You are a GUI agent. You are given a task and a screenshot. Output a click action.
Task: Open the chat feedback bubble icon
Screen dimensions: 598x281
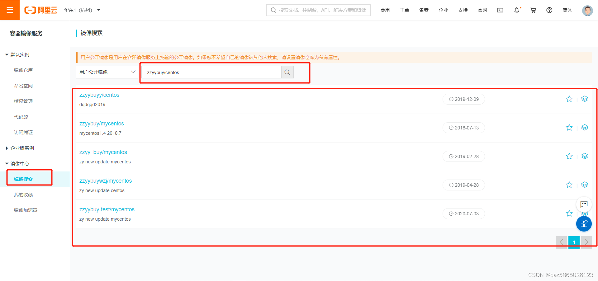[584, 204]
